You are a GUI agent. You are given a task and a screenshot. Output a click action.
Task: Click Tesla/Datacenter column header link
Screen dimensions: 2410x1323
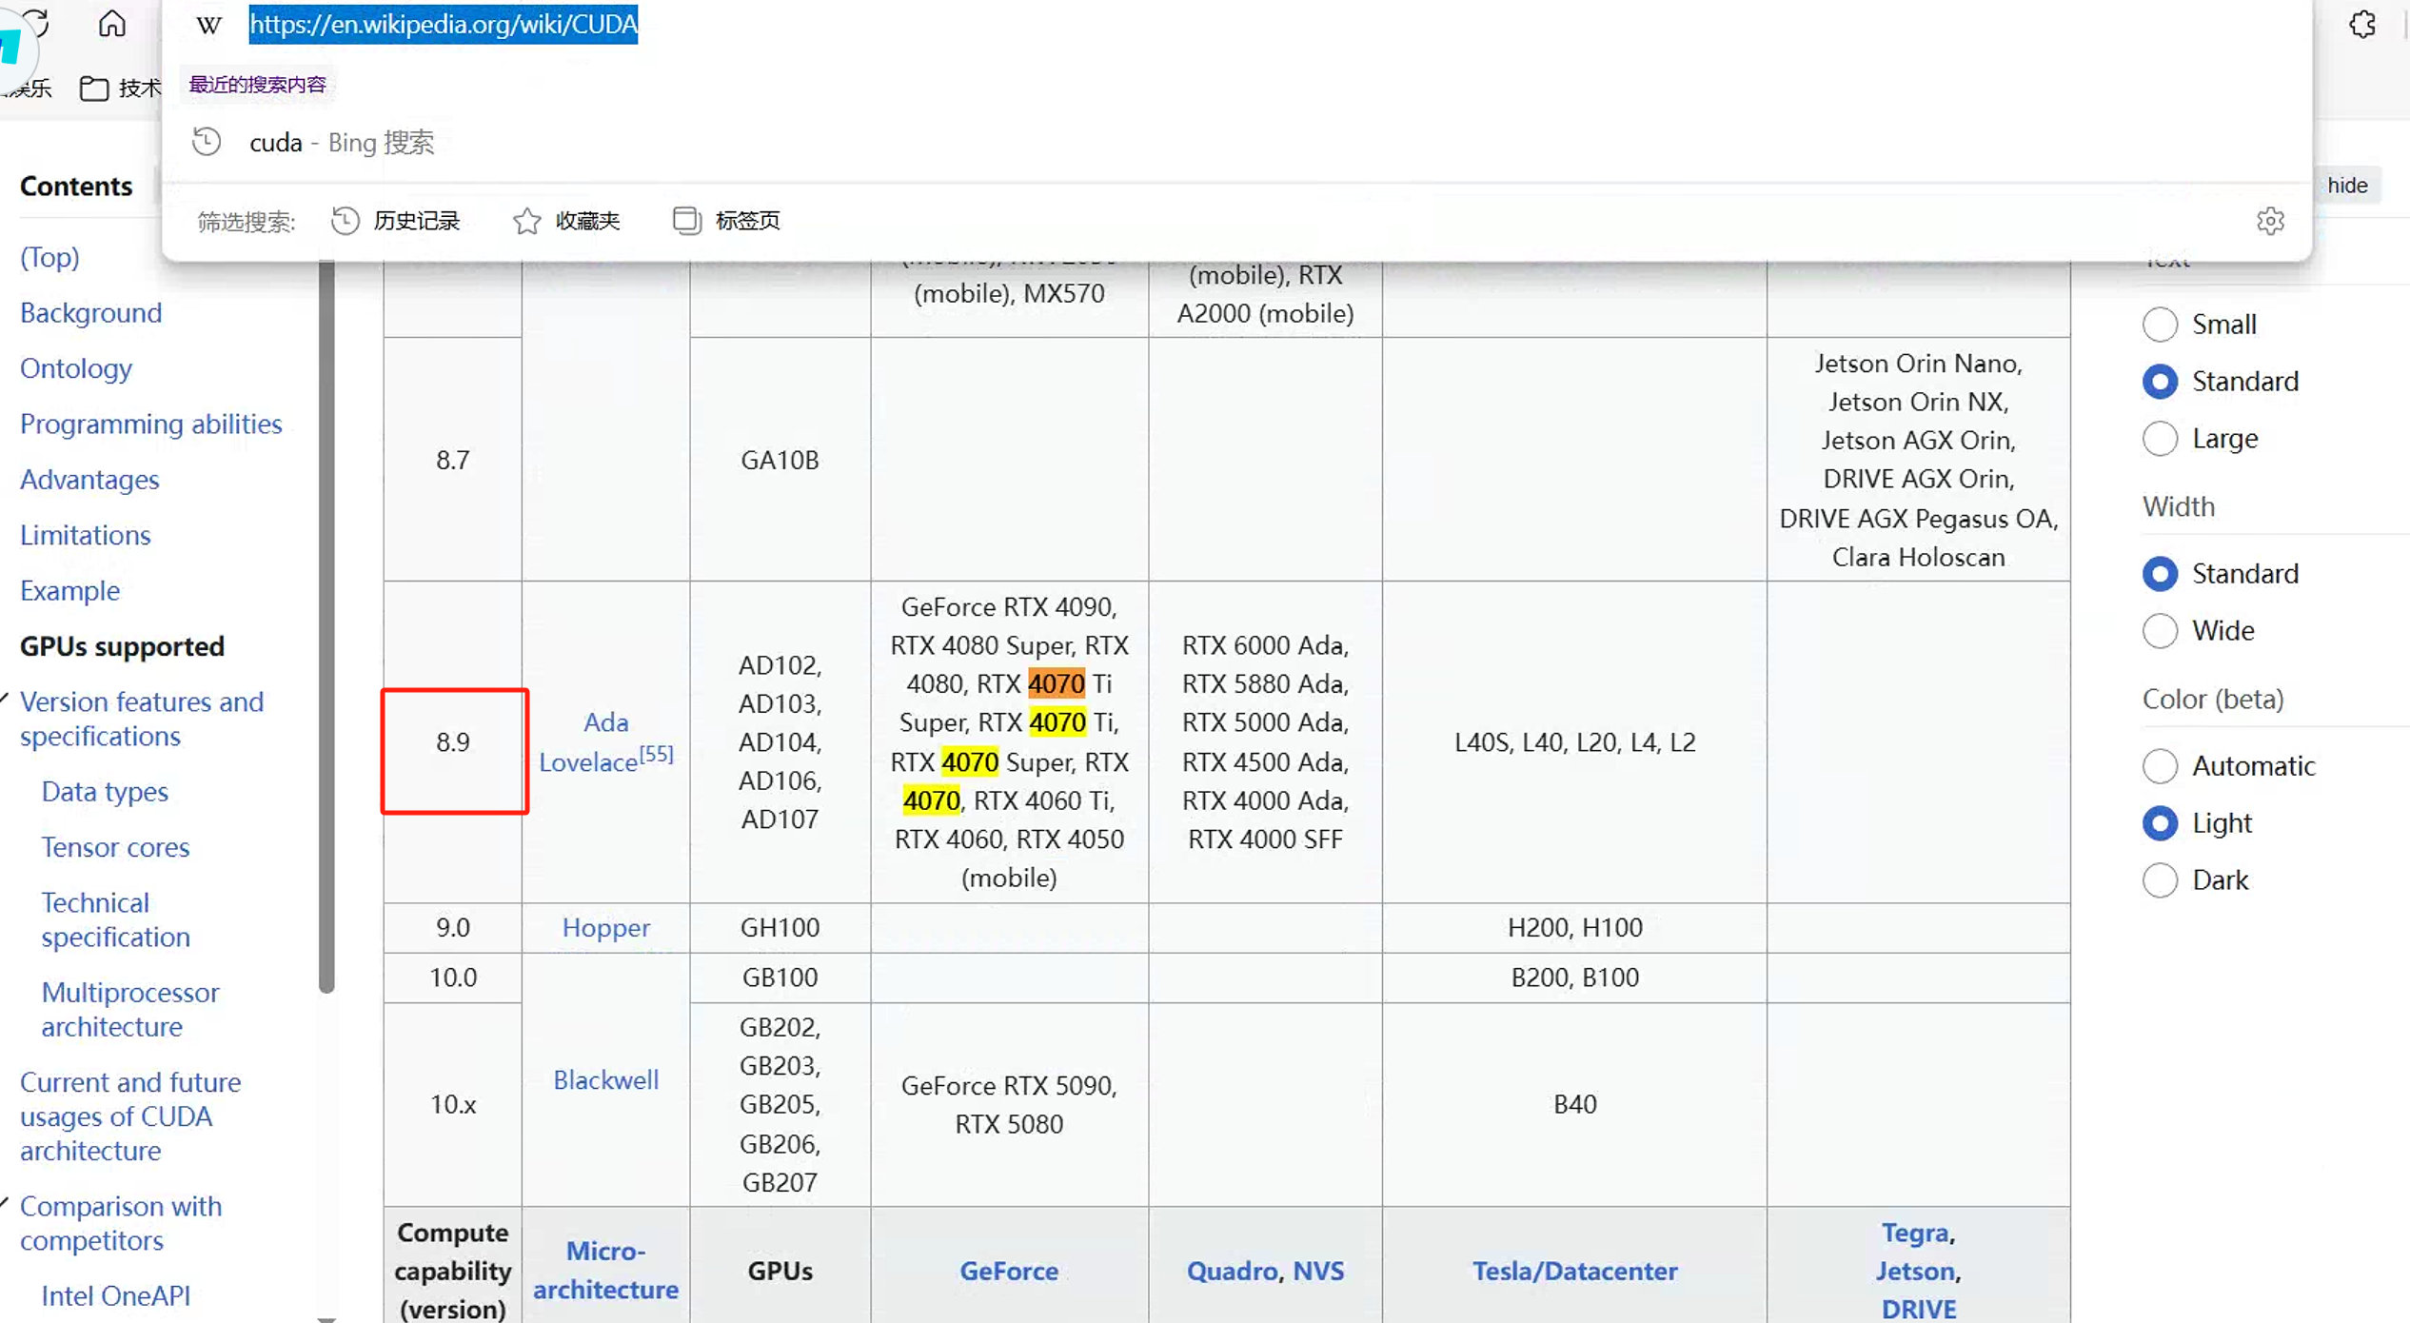pos(1575,1272)
